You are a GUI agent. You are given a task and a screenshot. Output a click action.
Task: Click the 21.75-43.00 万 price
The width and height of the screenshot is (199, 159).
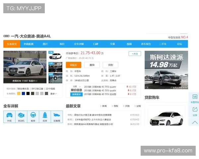click(92, 53)
